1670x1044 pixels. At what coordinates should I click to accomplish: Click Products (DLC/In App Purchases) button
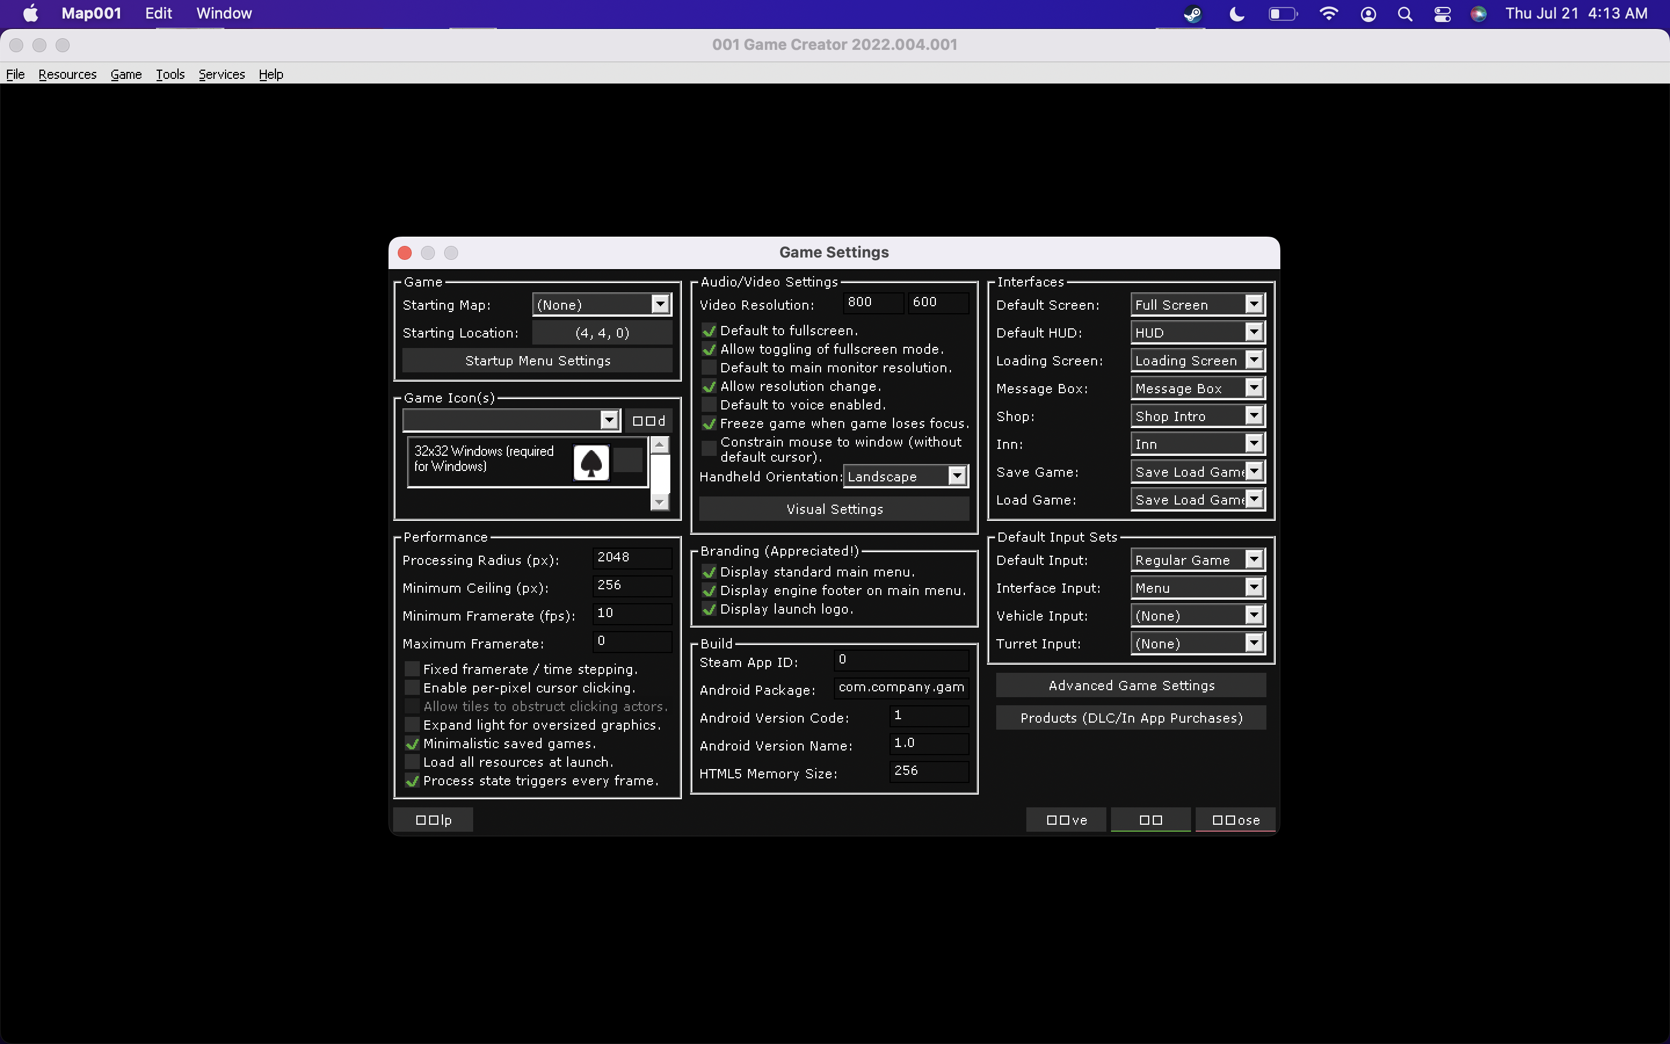[1131, 718]
